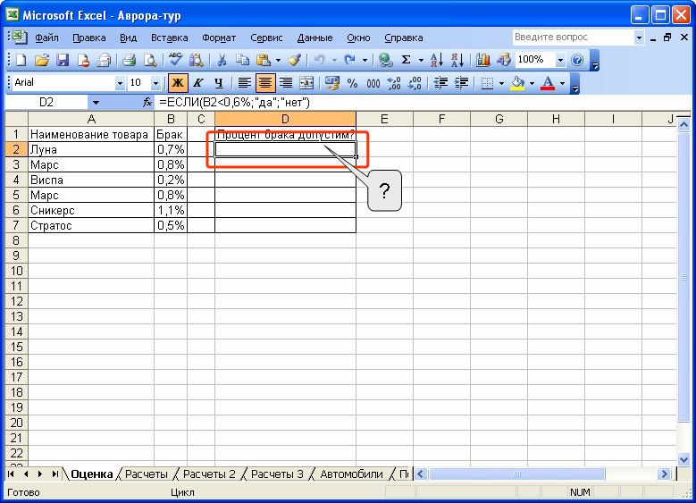The image size is (696, 503).
Task: Insert hyperlink with the globe icon
Action: [385, 60]
